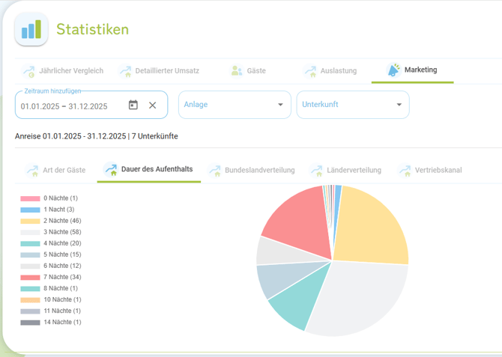The height and width of the screenshot is (357, 502).
Task: Toggle the 0 Nächte legend swatch
Action: 30,198
